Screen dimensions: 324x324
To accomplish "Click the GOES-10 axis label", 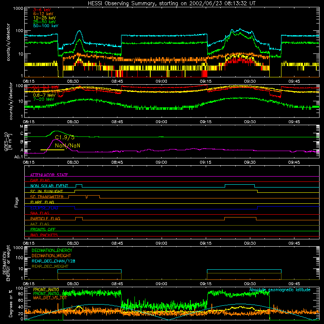I will point(6,142).
